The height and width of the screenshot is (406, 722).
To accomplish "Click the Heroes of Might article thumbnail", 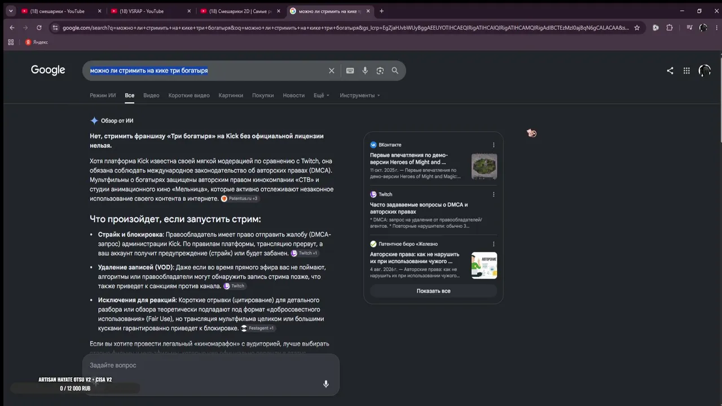I will tap(484, 166).
